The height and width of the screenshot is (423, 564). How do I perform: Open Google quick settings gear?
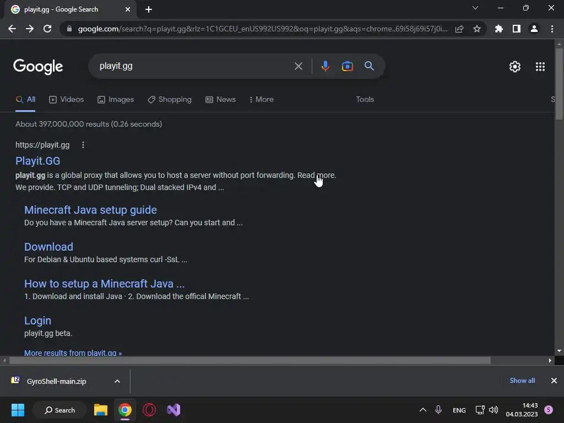[x=515, y=67]
